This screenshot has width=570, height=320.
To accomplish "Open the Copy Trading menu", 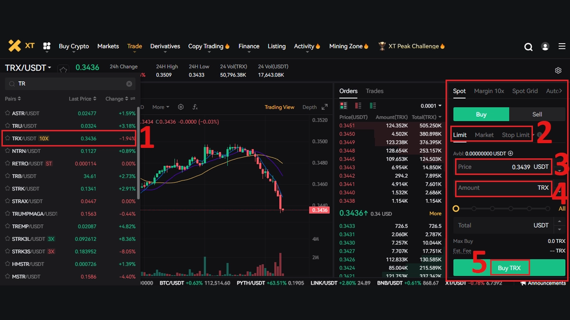I will point(209,46).
